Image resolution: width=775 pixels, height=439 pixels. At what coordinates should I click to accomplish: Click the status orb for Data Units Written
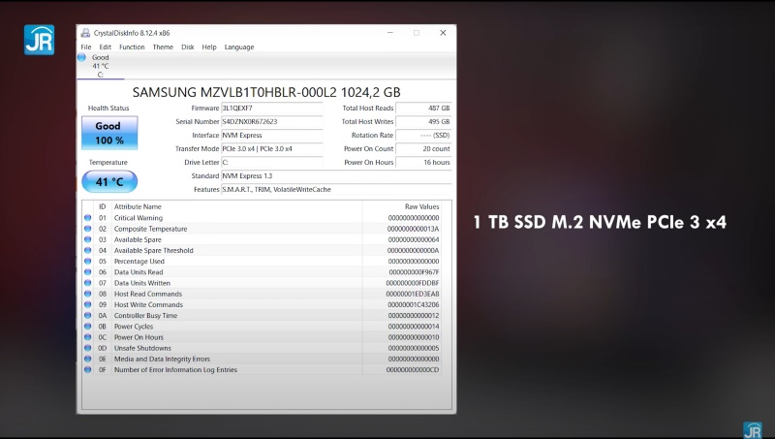(88, 283)
